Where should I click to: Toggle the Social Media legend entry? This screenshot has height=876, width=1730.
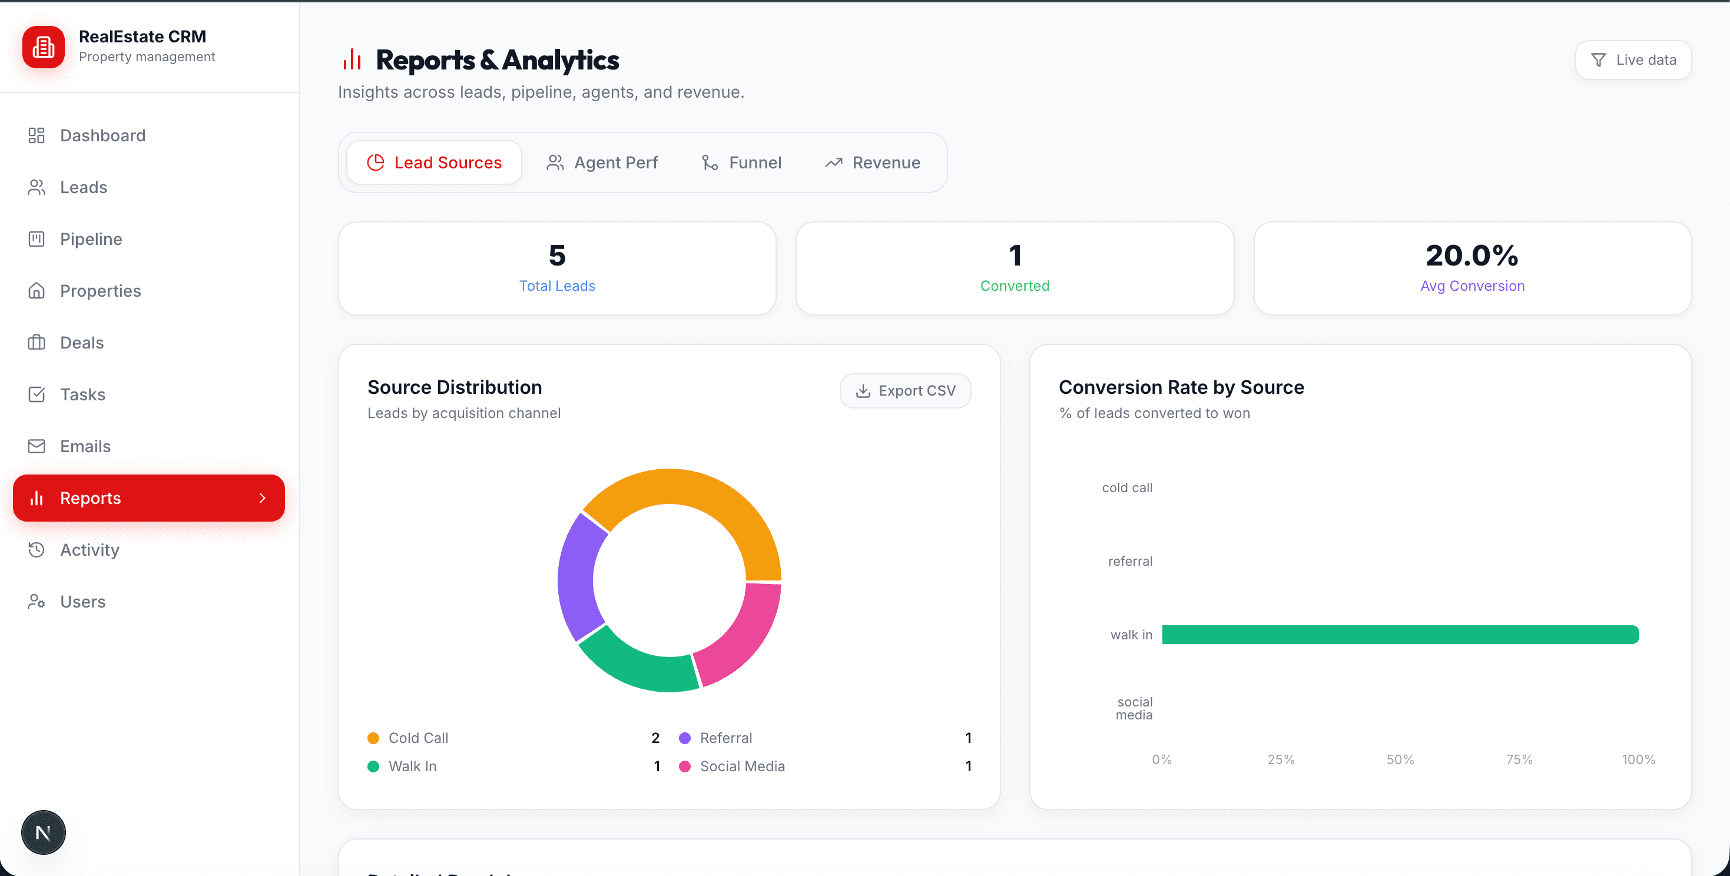coord(742,766)
